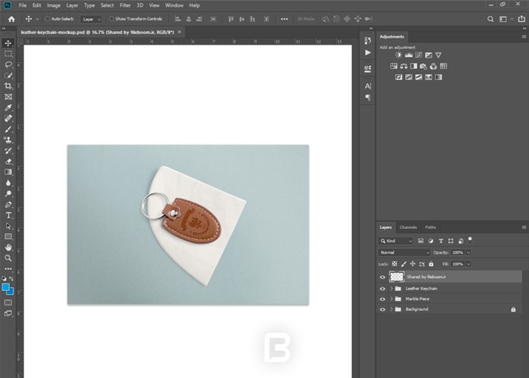Swap foreground and background colors

point(11,278)
